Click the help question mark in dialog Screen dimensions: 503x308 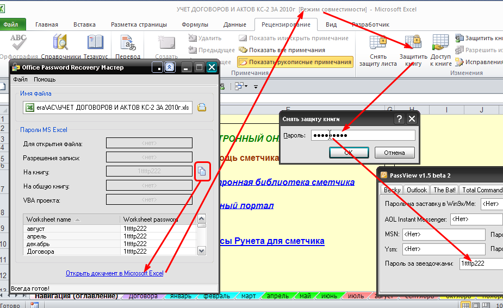point(399,119)
